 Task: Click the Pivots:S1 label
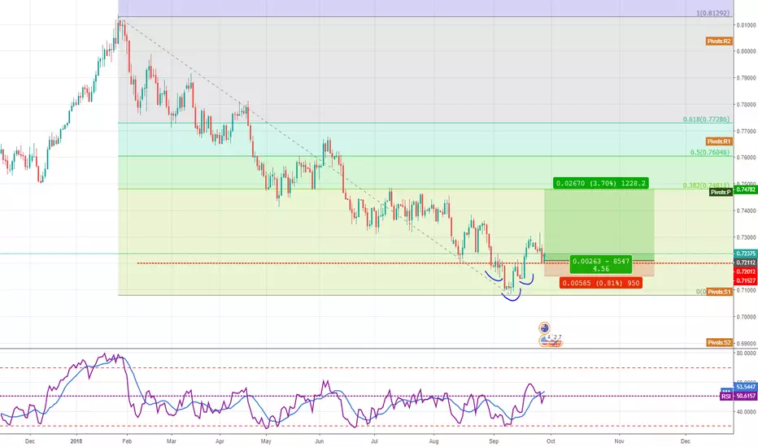719,292
